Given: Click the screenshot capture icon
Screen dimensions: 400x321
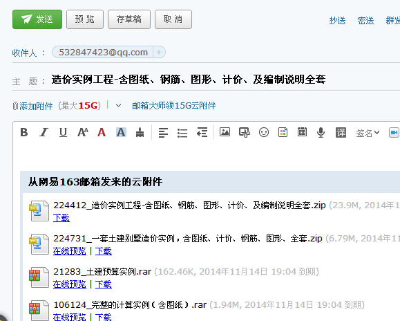Looking at the screenshot, I should 245,133.
